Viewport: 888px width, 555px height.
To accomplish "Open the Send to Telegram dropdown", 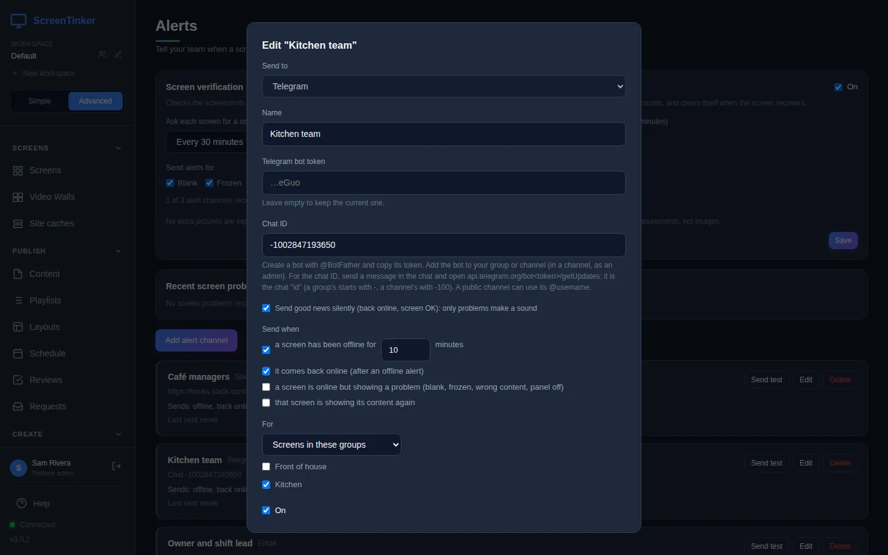I will 444,86.
